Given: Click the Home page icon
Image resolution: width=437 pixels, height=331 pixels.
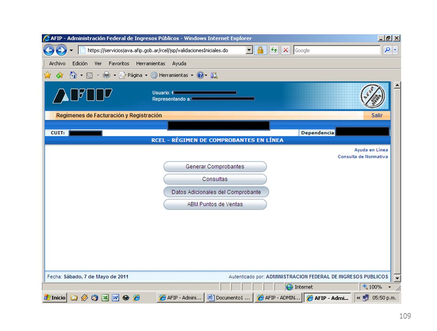Looking at the screenshot, I should [73, 75].
